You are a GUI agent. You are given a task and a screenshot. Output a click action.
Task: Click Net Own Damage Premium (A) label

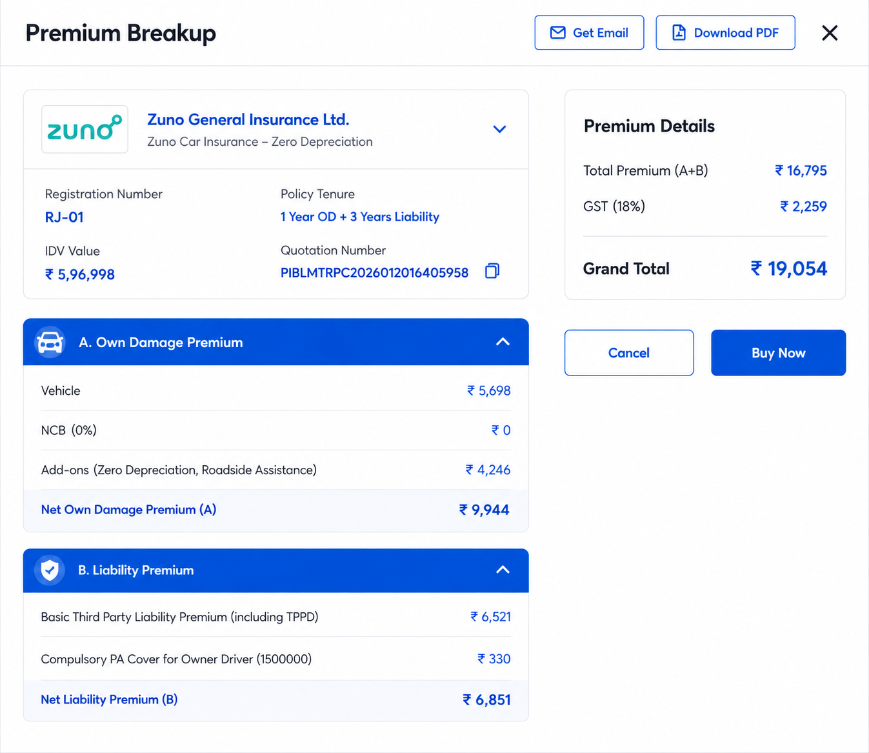point(128,510)
